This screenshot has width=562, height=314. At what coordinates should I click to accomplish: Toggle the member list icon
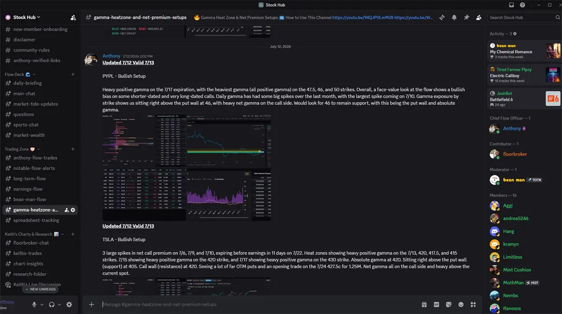479,17
